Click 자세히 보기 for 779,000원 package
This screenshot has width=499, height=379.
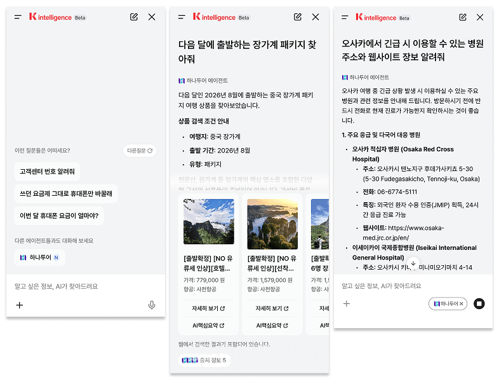208,308
